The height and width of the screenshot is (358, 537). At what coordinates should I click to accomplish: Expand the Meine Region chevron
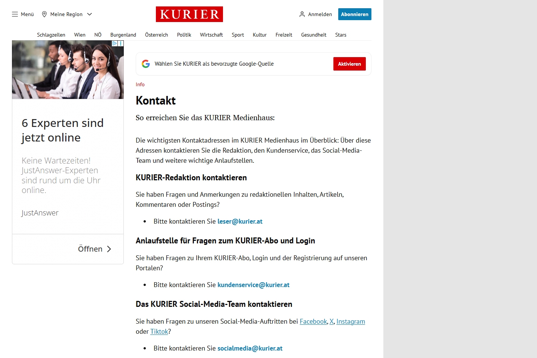click(x=89, y=14)
